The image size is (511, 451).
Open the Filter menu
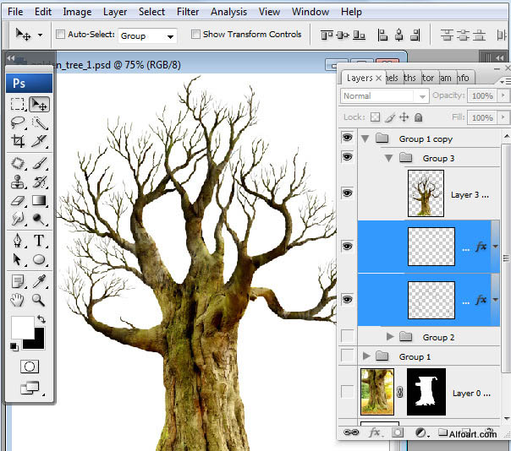point(189,12)
